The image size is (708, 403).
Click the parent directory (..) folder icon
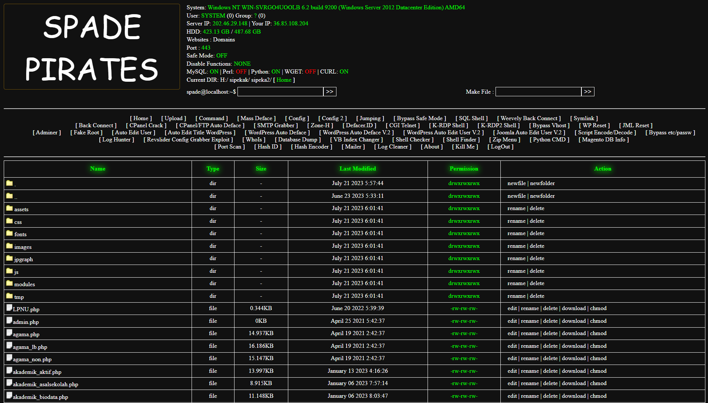coord(9,196)
